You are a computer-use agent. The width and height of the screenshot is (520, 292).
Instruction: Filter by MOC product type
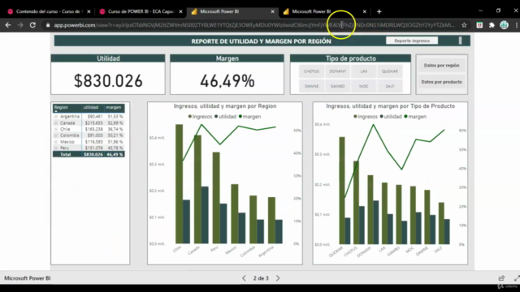[364, 86]
